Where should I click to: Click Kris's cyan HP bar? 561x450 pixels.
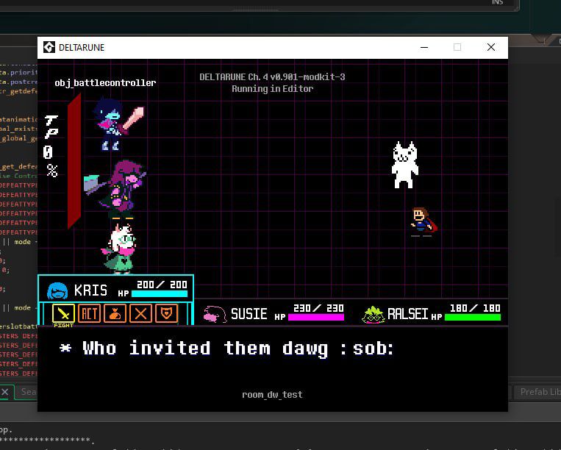160,293
